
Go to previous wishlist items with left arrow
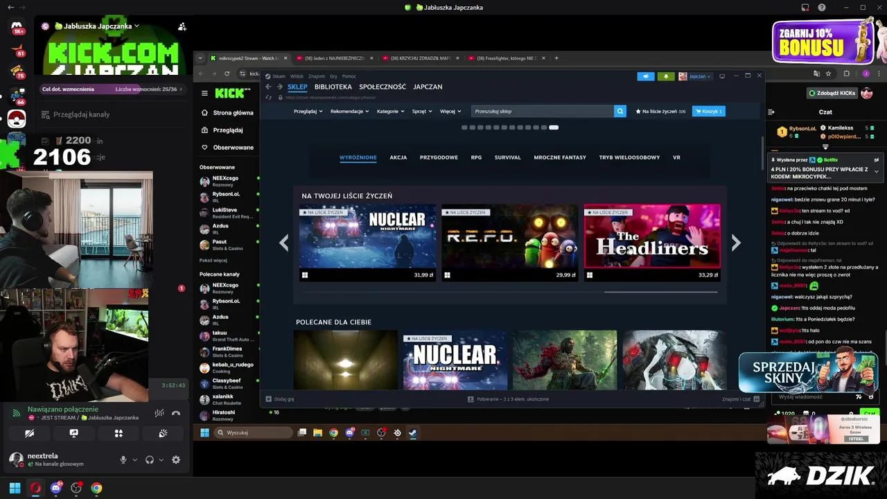point(283,243)
